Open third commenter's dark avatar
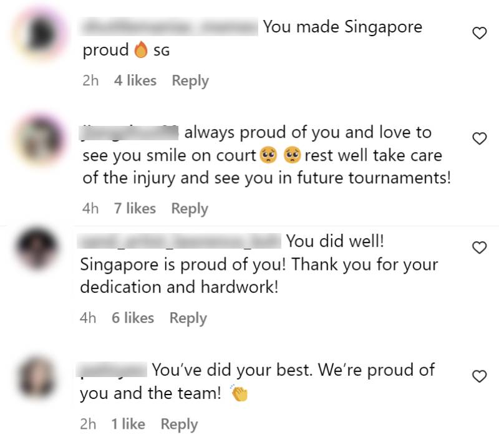This screenshot has height=445, width=499. pyautogui.click(x=37, y=248)
